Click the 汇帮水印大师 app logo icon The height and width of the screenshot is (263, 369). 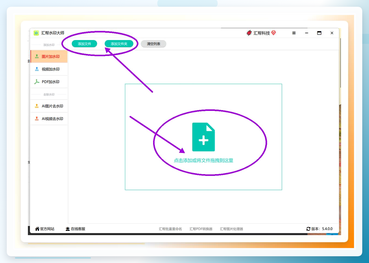36,33
